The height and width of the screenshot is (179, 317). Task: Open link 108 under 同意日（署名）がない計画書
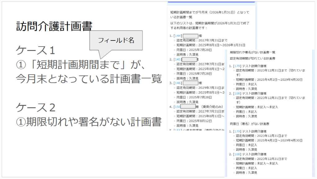pos(237,154)
